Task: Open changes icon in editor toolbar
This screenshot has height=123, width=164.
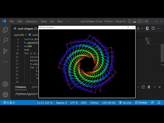Action: tap(147, 28)
